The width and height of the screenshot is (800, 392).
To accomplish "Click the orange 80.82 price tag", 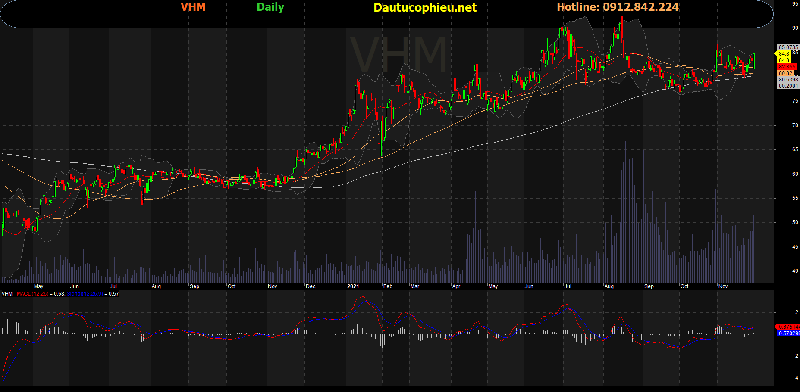I will 786,73.
